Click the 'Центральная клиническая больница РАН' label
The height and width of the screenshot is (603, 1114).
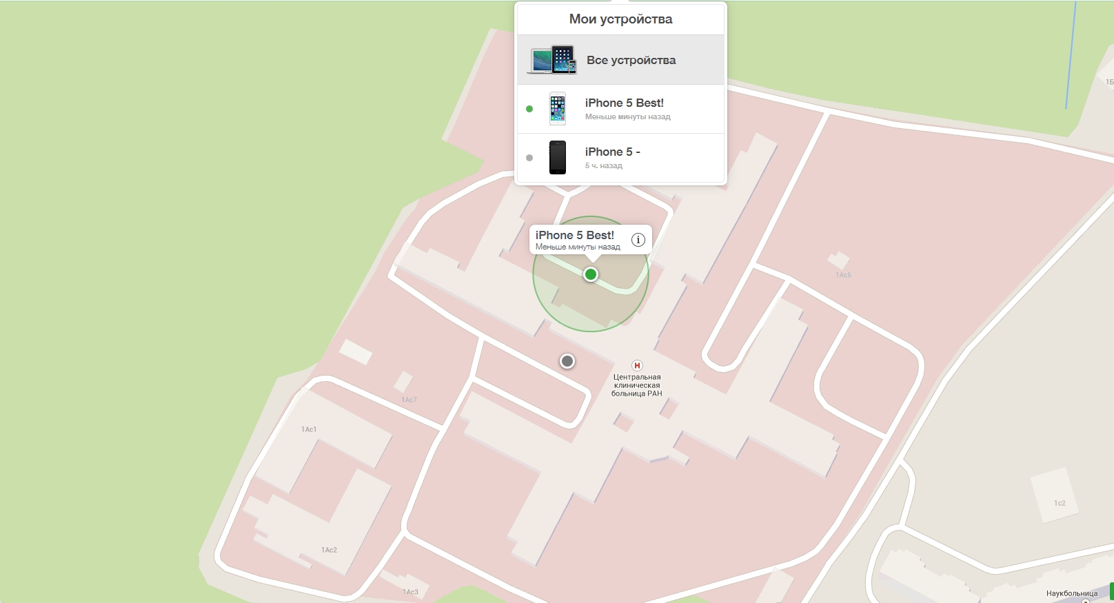(637, 385)
